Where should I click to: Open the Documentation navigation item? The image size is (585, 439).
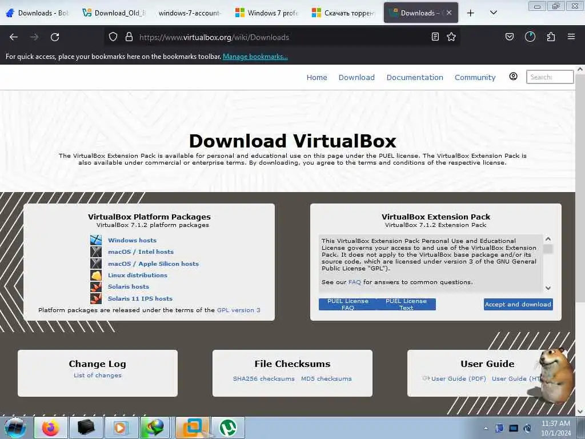pos(415,77)
